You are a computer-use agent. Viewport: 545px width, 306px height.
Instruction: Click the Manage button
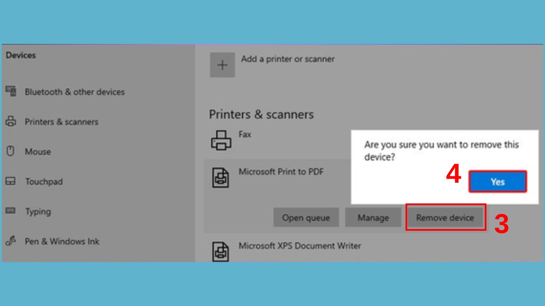point(373,217)
